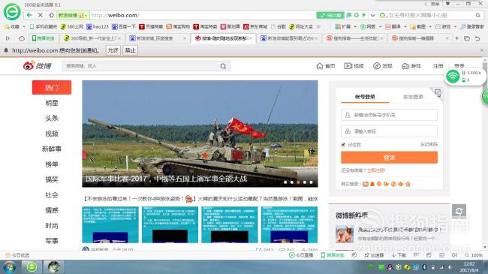The width and height of the screenshot is (488, 274).
Task: Focus the Weibo account username input field
Action: pos(389,115)
